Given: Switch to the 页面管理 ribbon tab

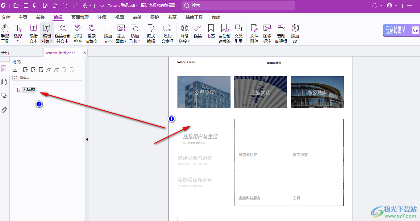Looking at the screenshot, I should 80,17.
